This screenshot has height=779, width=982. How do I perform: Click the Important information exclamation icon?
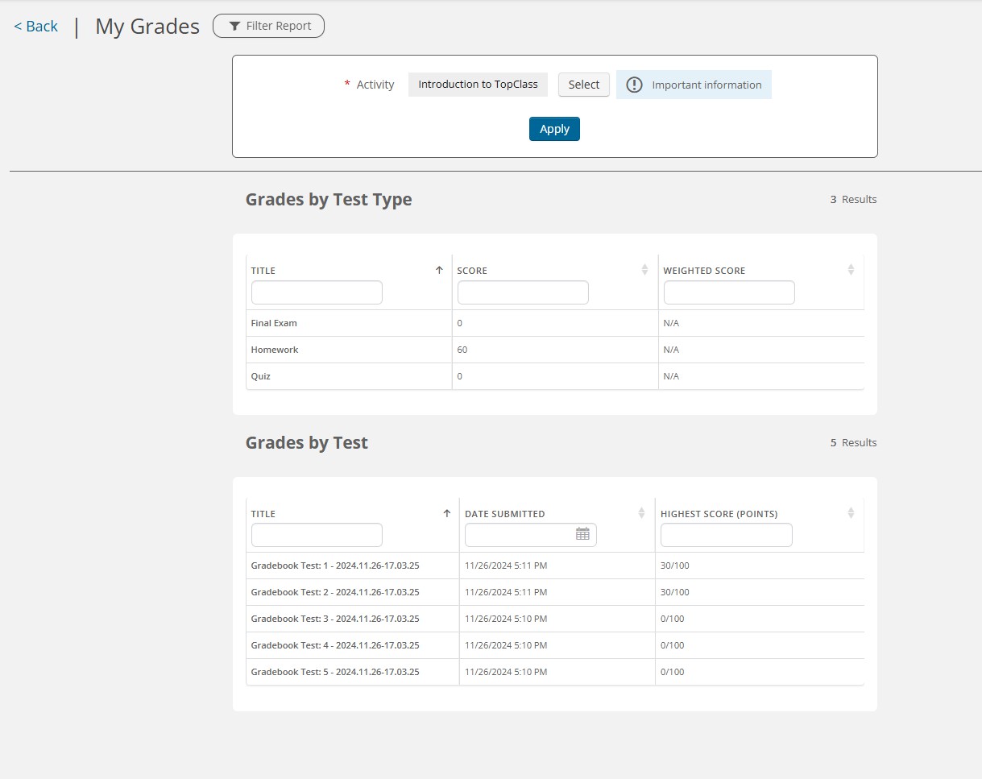[635, 85]
